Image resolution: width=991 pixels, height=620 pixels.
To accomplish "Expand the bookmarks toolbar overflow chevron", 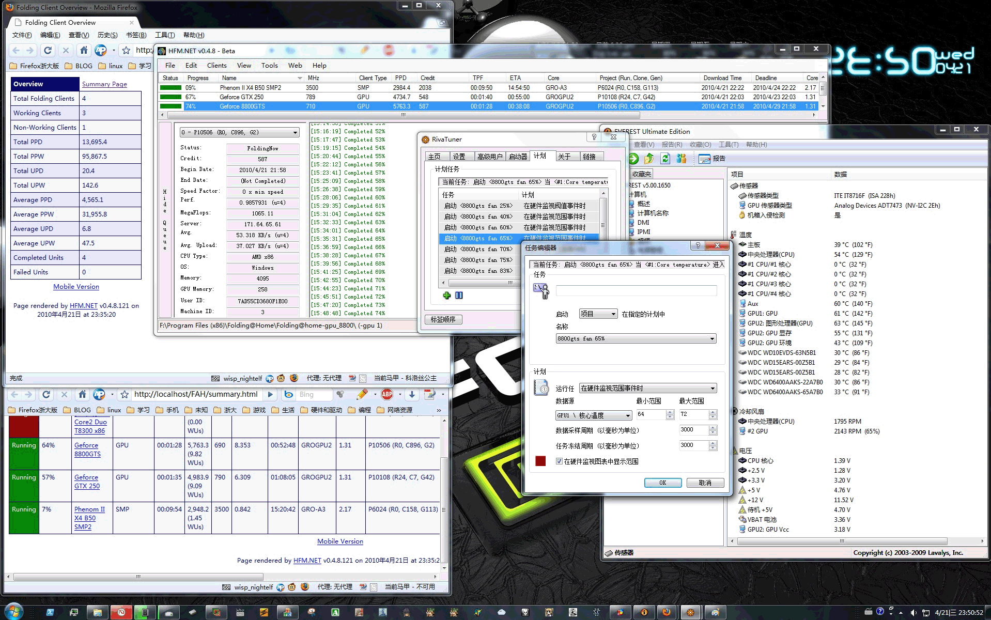I will [x=439, y=410].
